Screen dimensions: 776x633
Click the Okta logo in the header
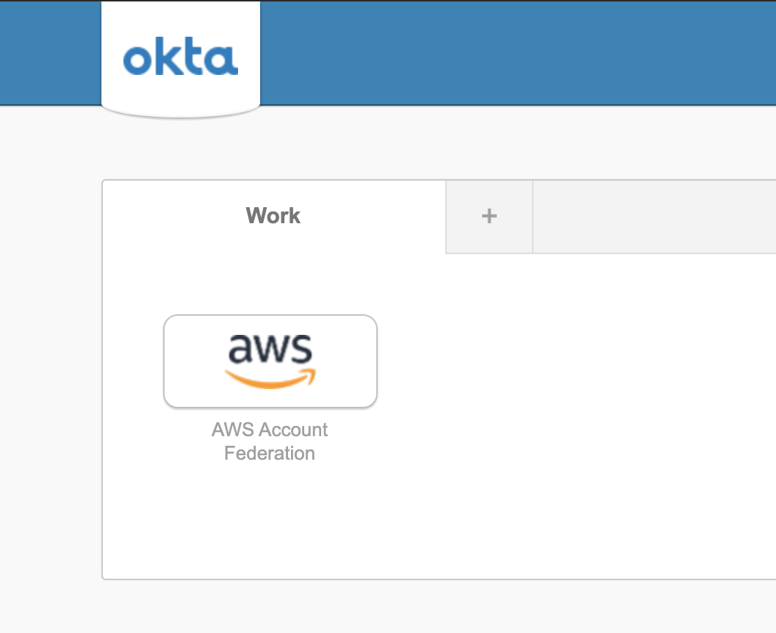(181, 59)
